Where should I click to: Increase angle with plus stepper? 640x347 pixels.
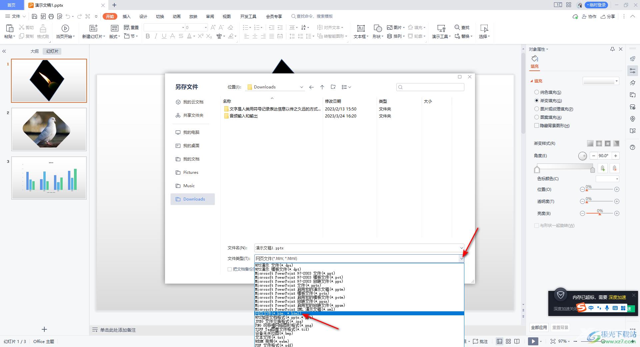(616, 156)
